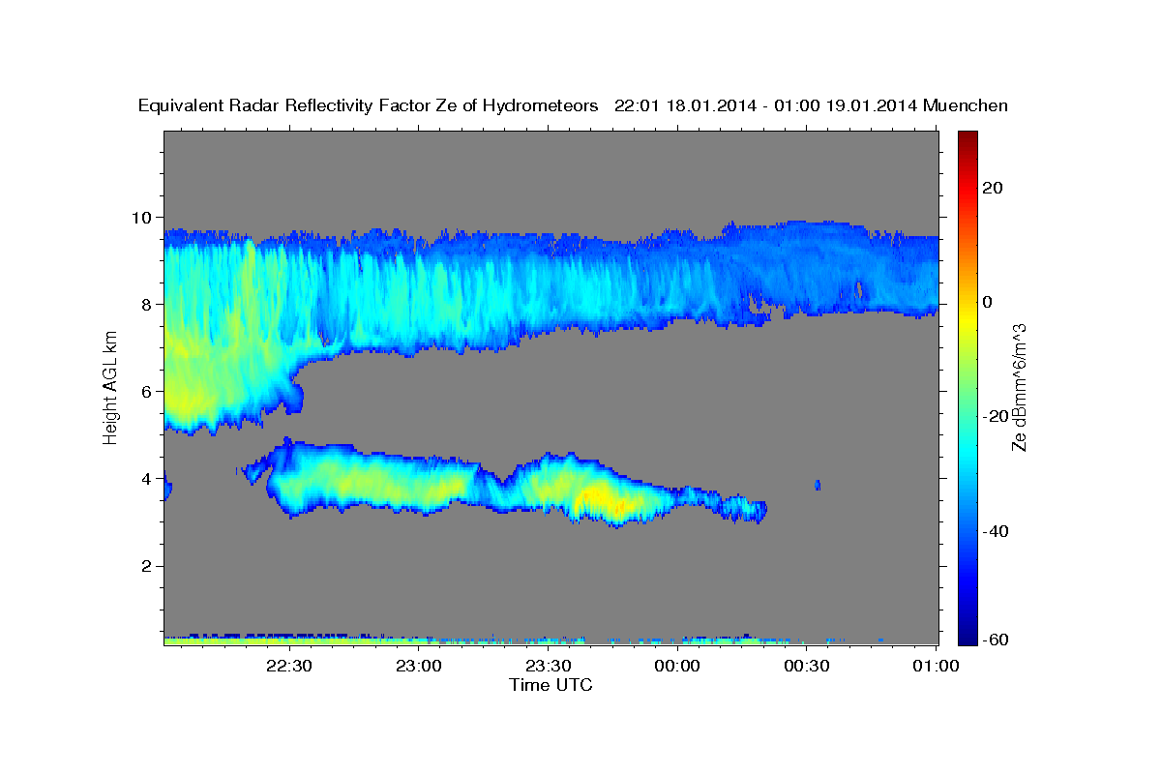Click the colorbar value -40

(x=996, y=531)
